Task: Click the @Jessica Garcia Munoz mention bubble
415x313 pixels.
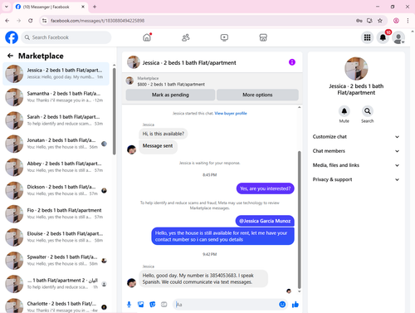Action: pyautogui.click(x=265, y=221)
